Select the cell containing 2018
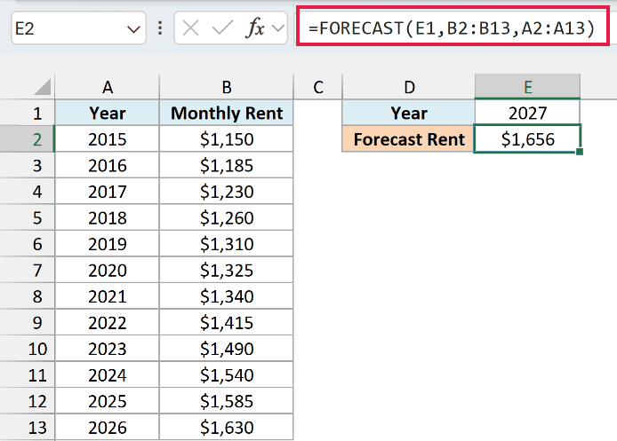617x441 pixels. 108,217
